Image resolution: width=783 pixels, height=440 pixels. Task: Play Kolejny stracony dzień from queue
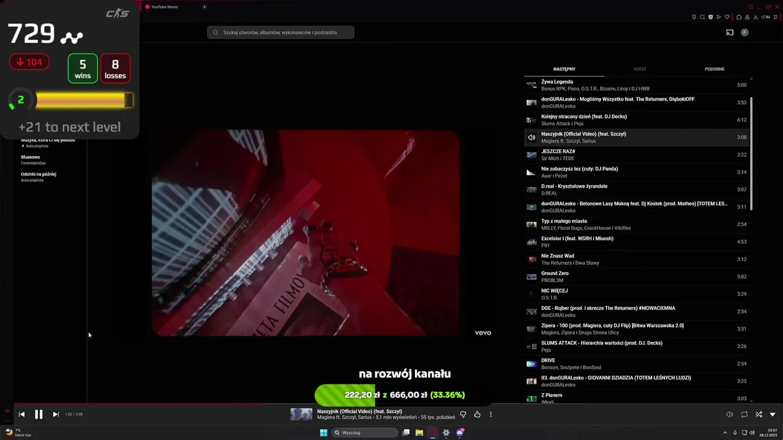[636, 120]
